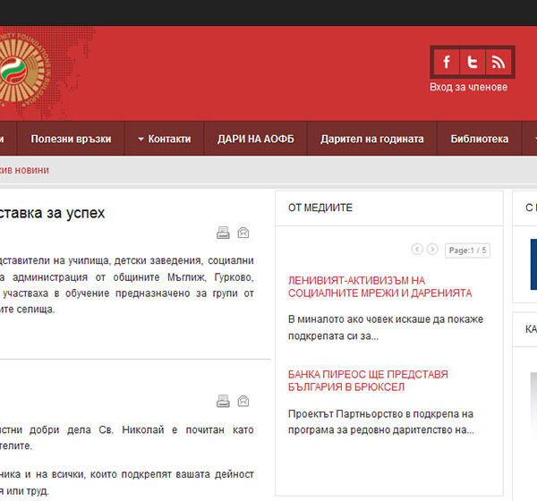537x501 pixels.
Task: Open the Facebook page icon
Action: point(447,63)
